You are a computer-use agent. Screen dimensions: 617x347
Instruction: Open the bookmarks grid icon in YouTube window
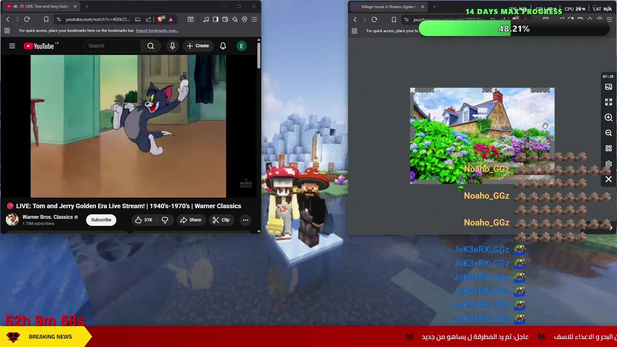point(7,30)
